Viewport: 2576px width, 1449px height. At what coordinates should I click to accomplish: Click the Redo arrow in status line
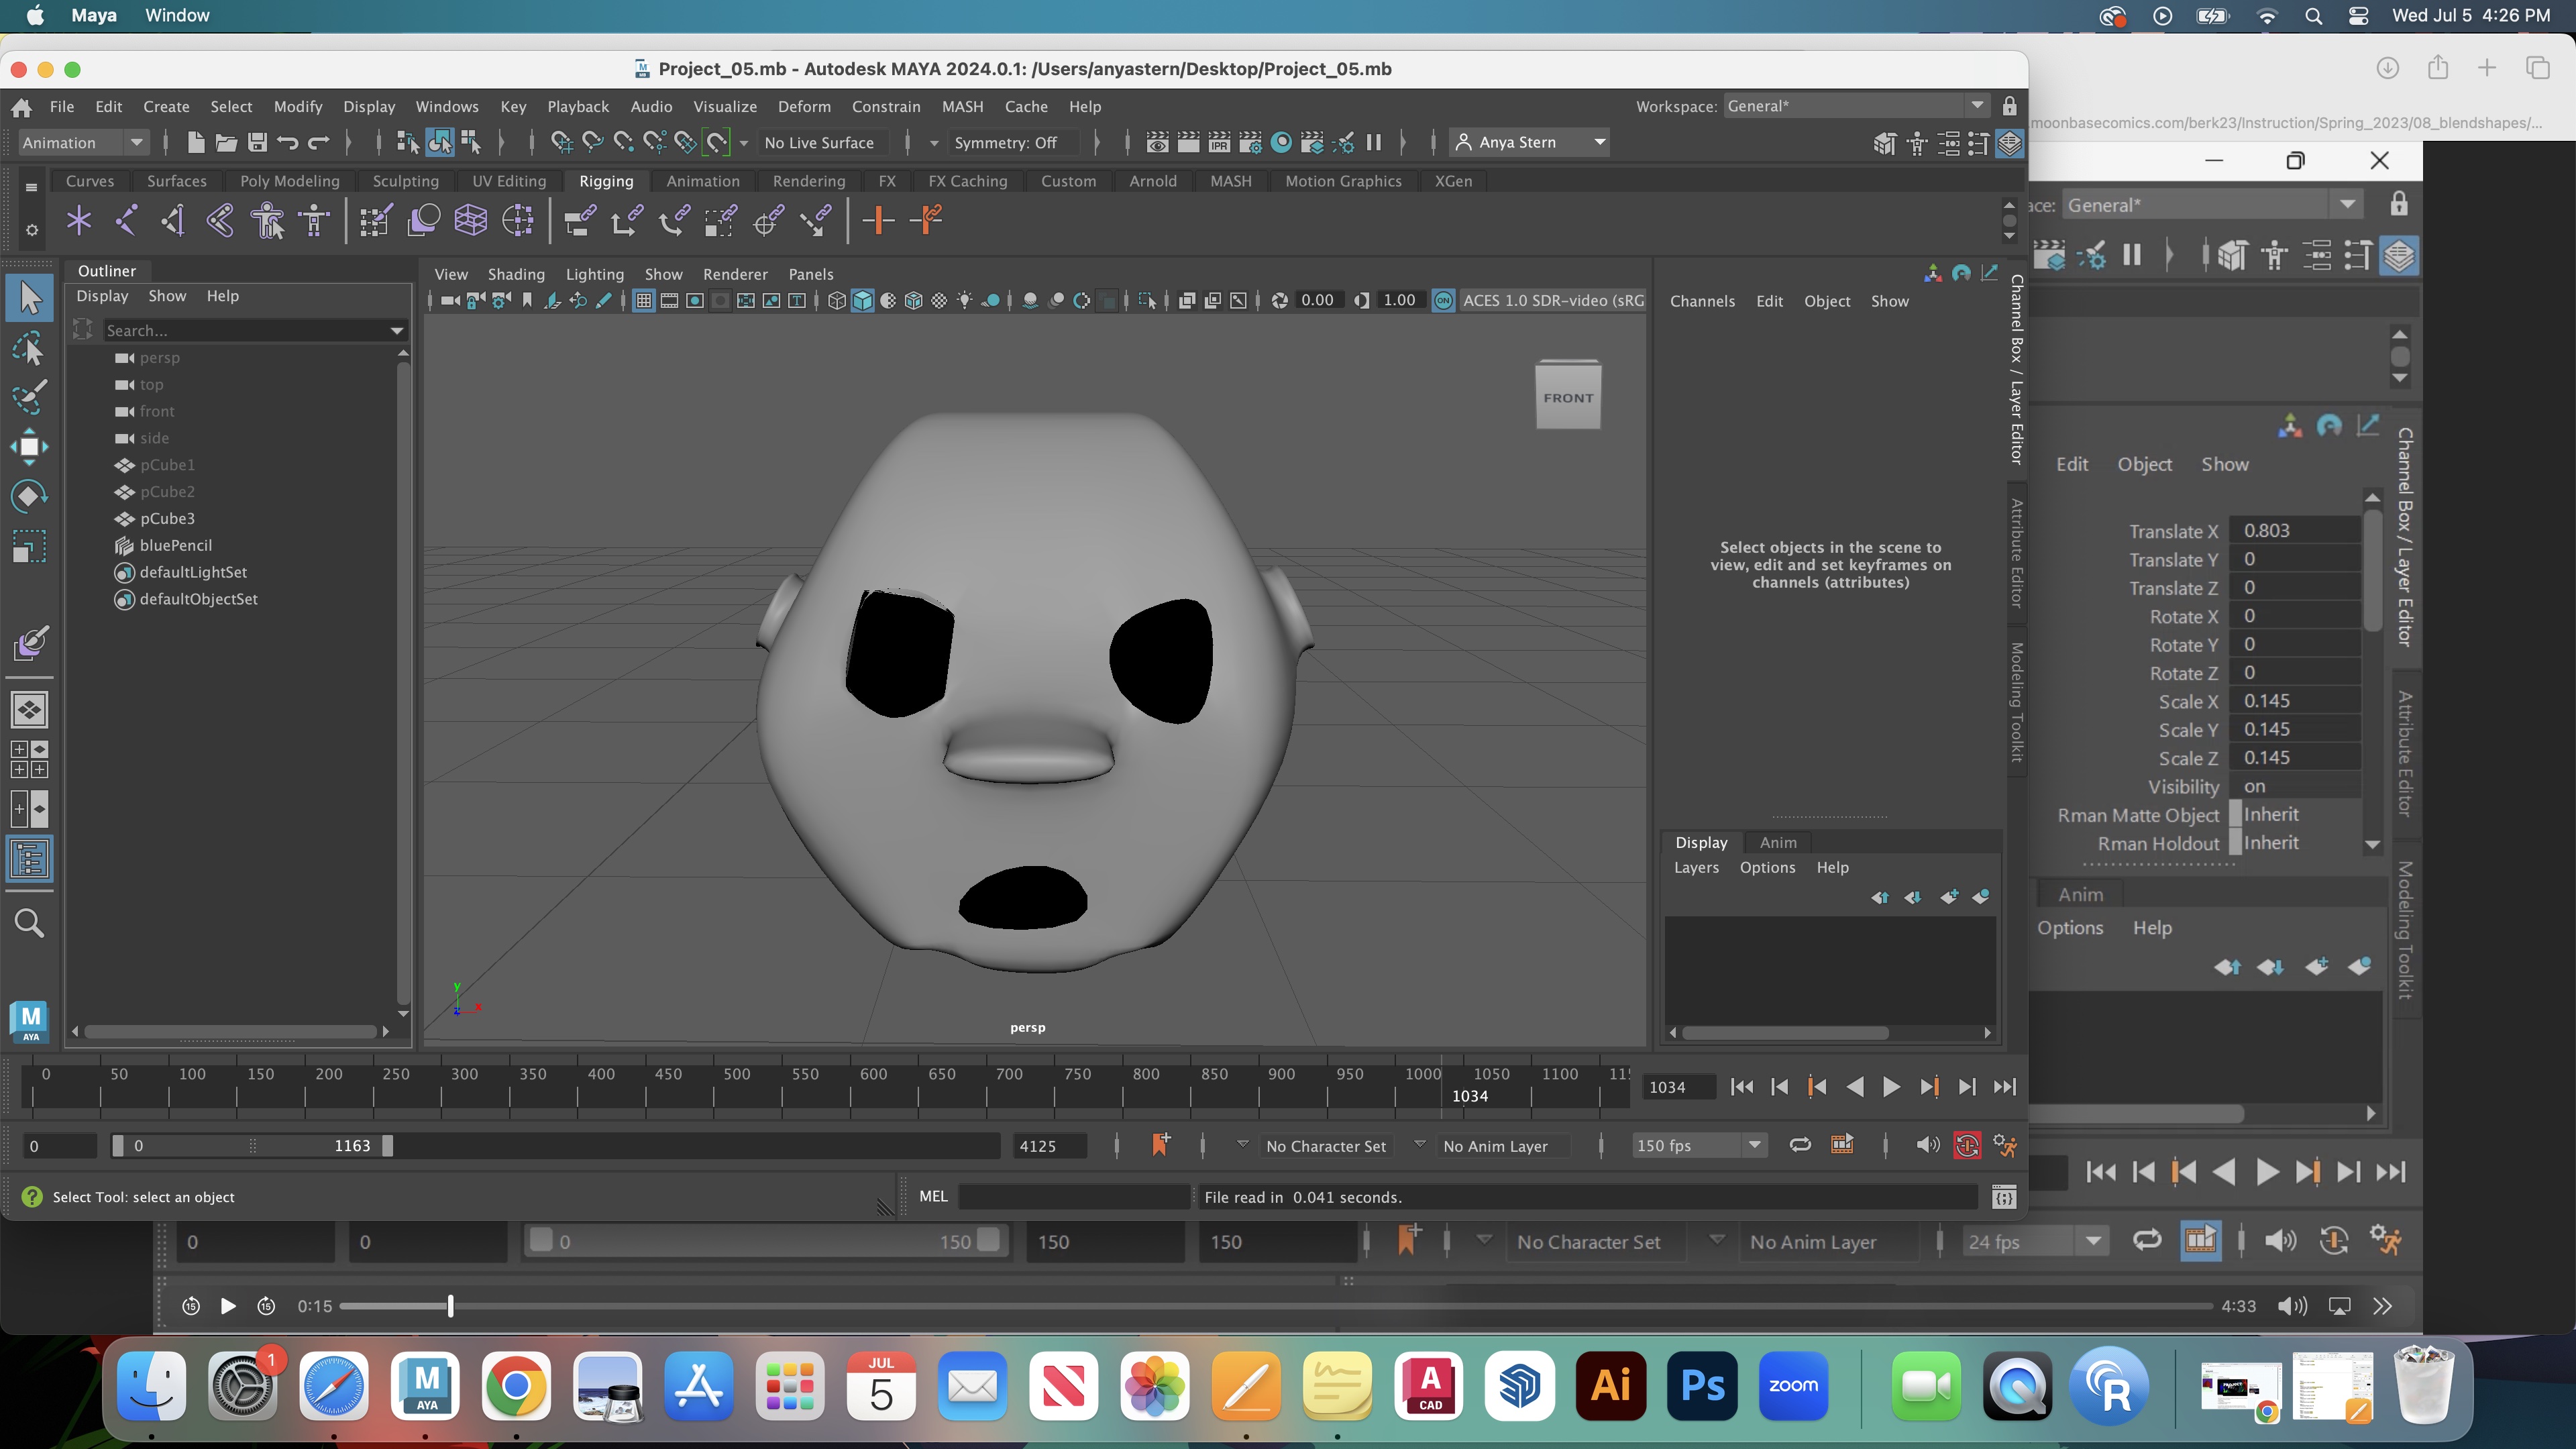[319, 142]
